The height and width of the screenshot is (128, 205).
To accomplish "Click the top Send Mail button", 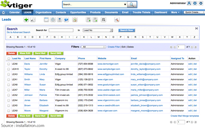I will tap(40, 53).
